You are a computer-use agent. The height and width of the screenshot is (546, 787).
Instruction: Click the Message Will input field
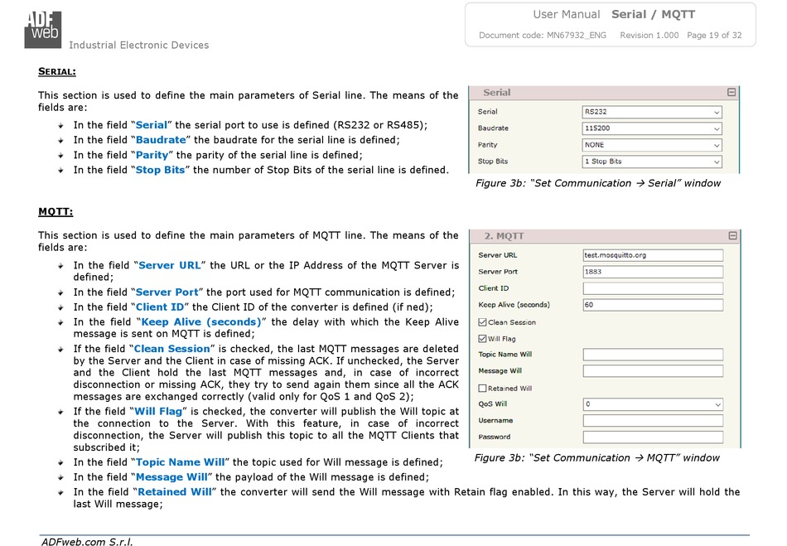[x=652, y=371]
